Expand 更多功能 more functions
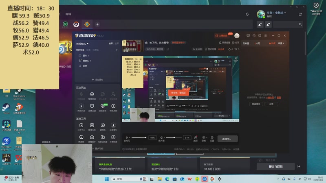 tap(97, 148)
